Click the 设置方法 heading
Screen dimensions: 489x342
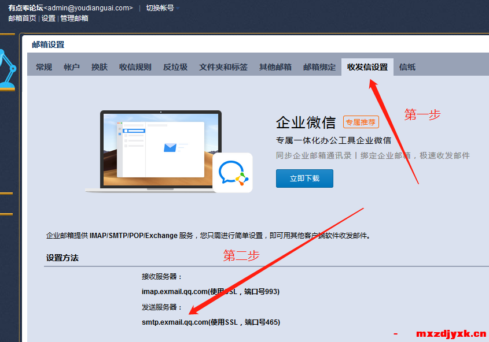(x=62, y=258)
